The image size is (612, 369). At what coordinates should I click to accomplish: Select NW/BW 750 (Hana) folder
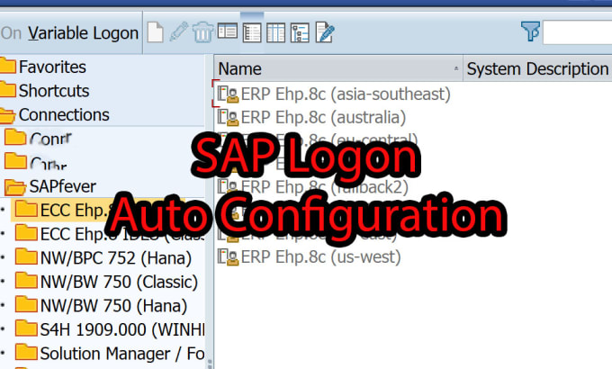tap(102, 305)
